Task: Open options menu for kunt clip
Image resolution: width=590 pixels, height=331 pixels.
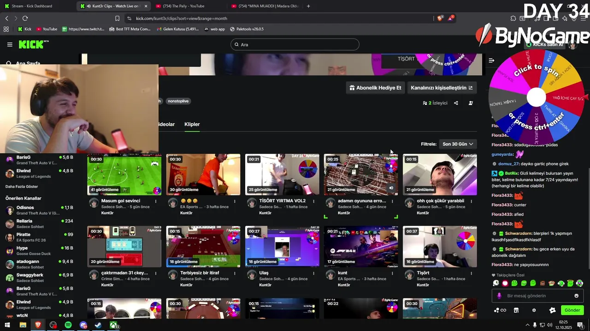Action: pyautogui.click(x=392, y=273)
